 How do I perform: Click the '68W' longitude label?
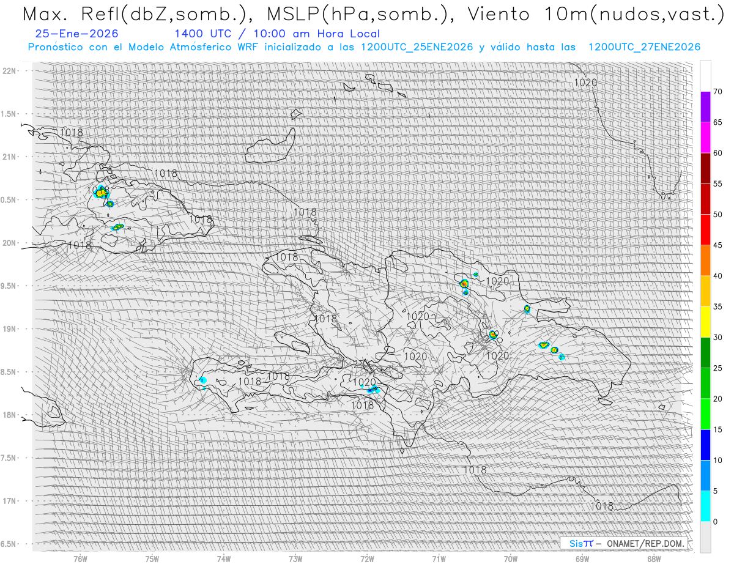(x=654, y=559)
